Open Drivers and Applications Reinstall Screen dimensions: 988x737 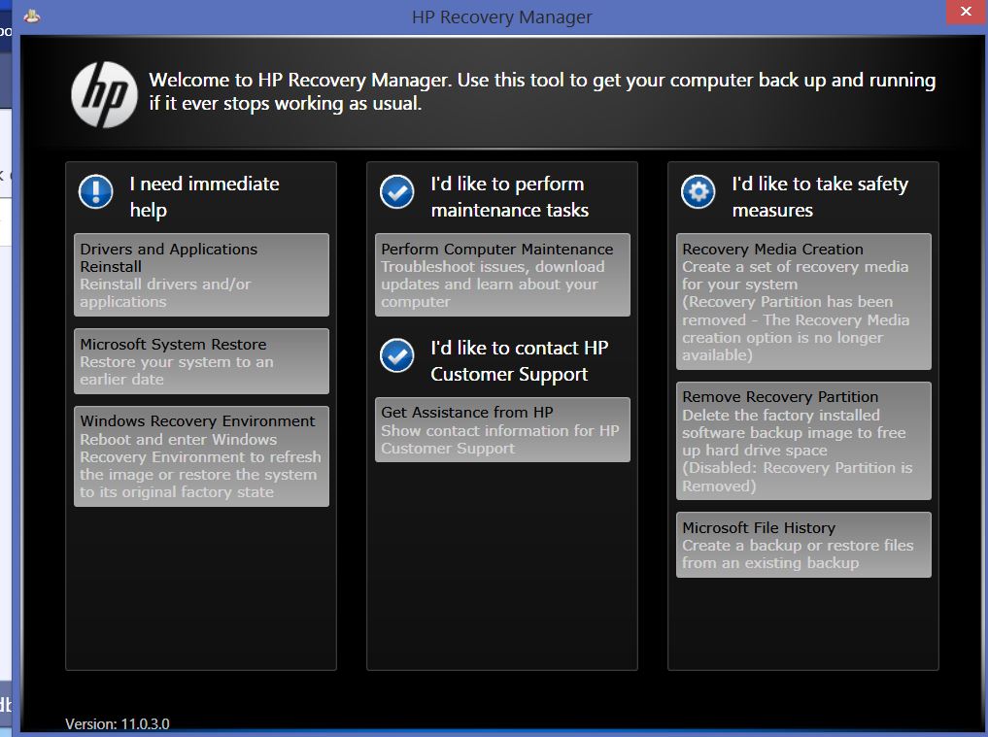tap(202, 275)
